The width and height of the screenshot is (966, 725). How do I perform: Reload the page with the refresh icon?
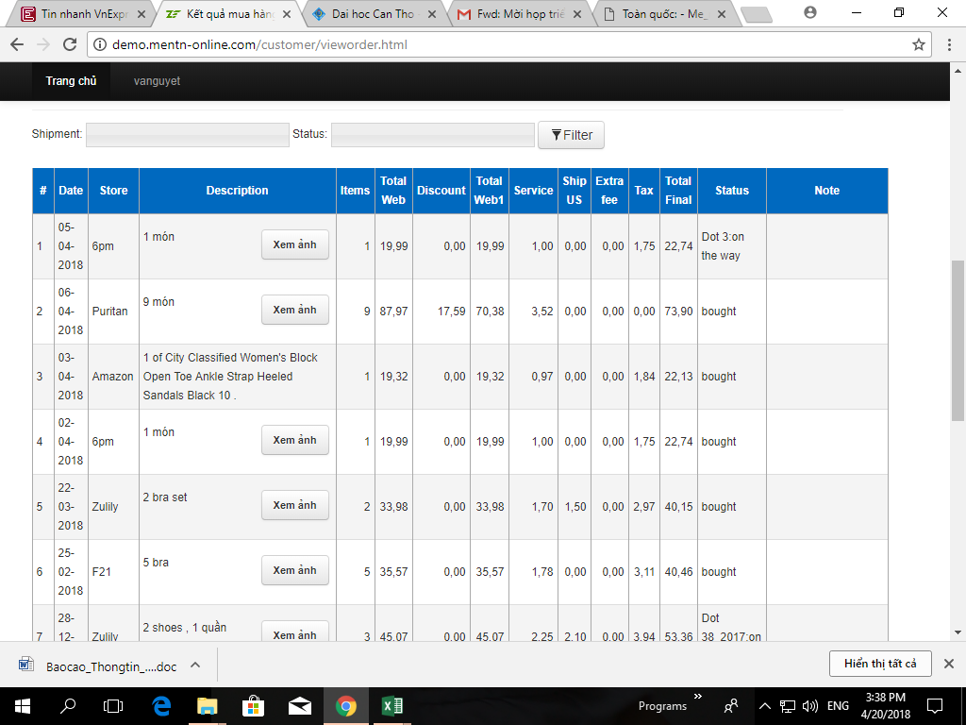click(70, 44)
